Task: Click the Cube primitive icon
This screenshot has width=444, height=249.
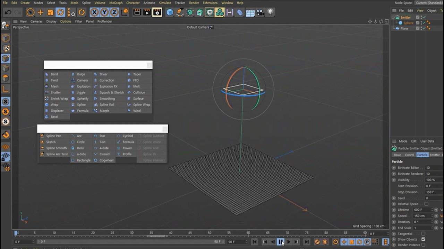Action: (170, 12)
